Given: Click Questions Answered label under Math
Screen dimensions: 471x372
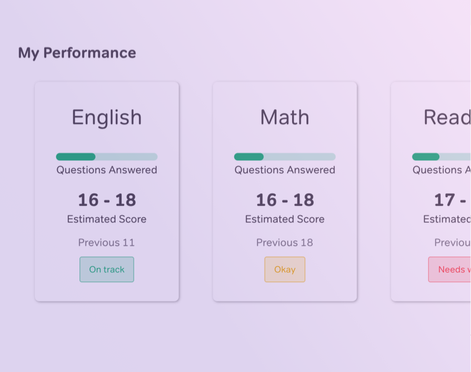Looking at the screenshot, I should (x=285, y=170).
